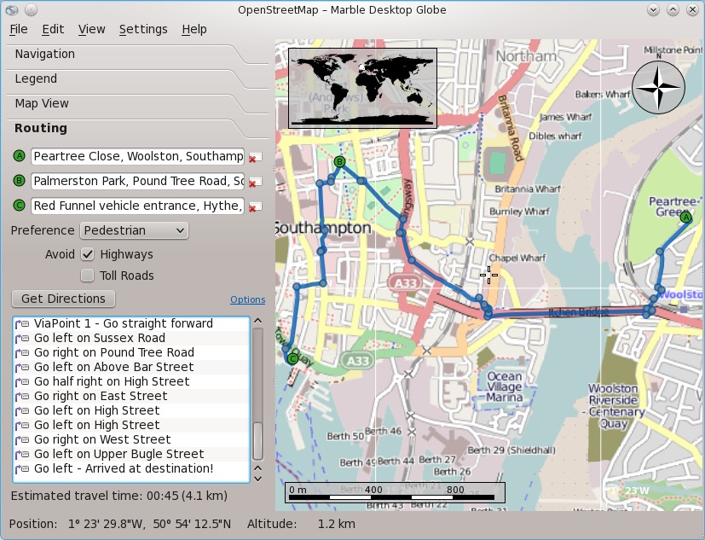Enable the Avoid Toll Roads checkbox
This screenshot has height=540, width=705.
(x=87, y=276)
